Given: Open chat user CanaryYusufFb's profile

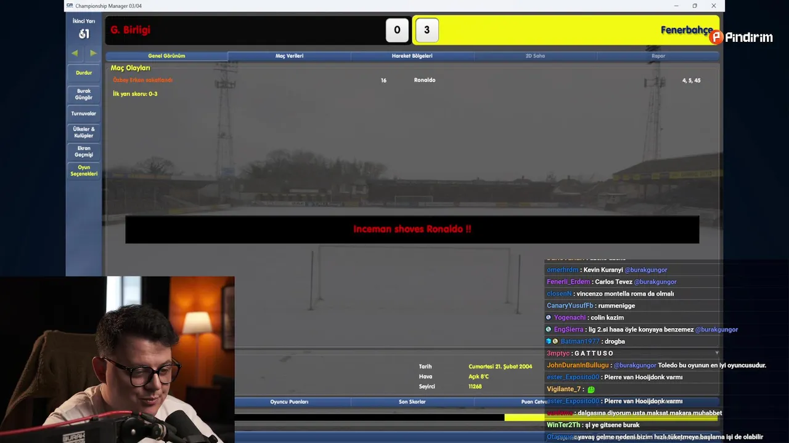Looking at the screenshot, I should (x=570, y=306).
